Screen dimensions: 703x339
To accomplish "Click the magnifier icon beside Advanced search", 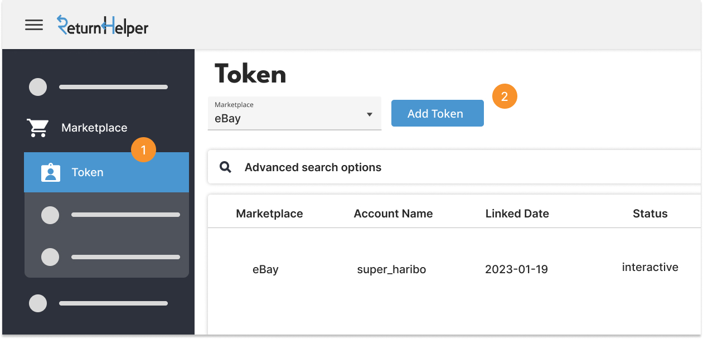I will (225, 167).
